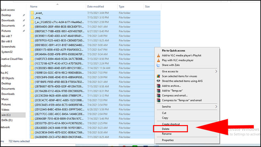Click the WinRAR icon next to Compress and email

point(158,96)
